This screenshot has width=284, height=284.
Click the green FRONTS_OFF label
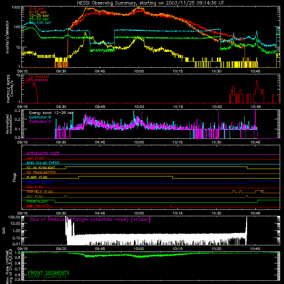point(37,201)
